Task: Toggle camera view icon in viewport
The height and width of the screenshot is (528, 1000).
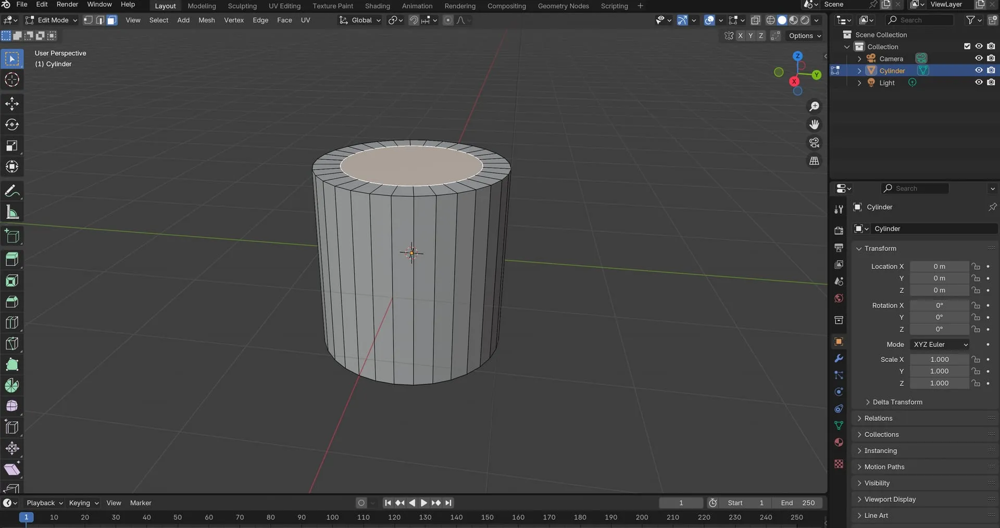Action: coord(814,143)
